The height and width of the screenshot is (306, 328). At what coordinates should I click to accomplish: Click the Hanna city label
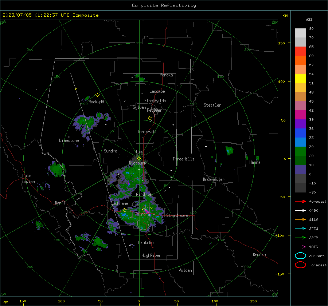[255, 162]
